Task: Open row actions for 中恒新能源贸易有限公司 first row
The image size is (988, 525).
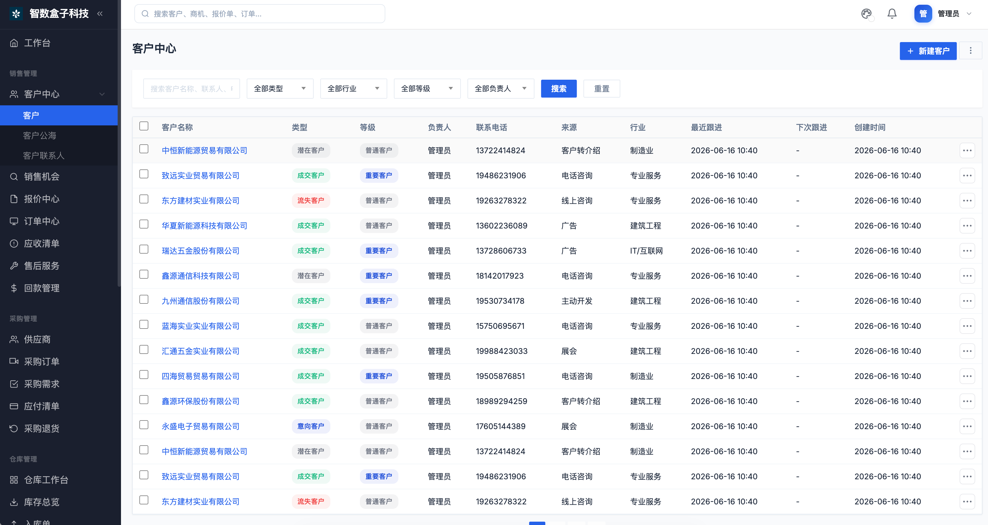Action: [x=967, y=150]
